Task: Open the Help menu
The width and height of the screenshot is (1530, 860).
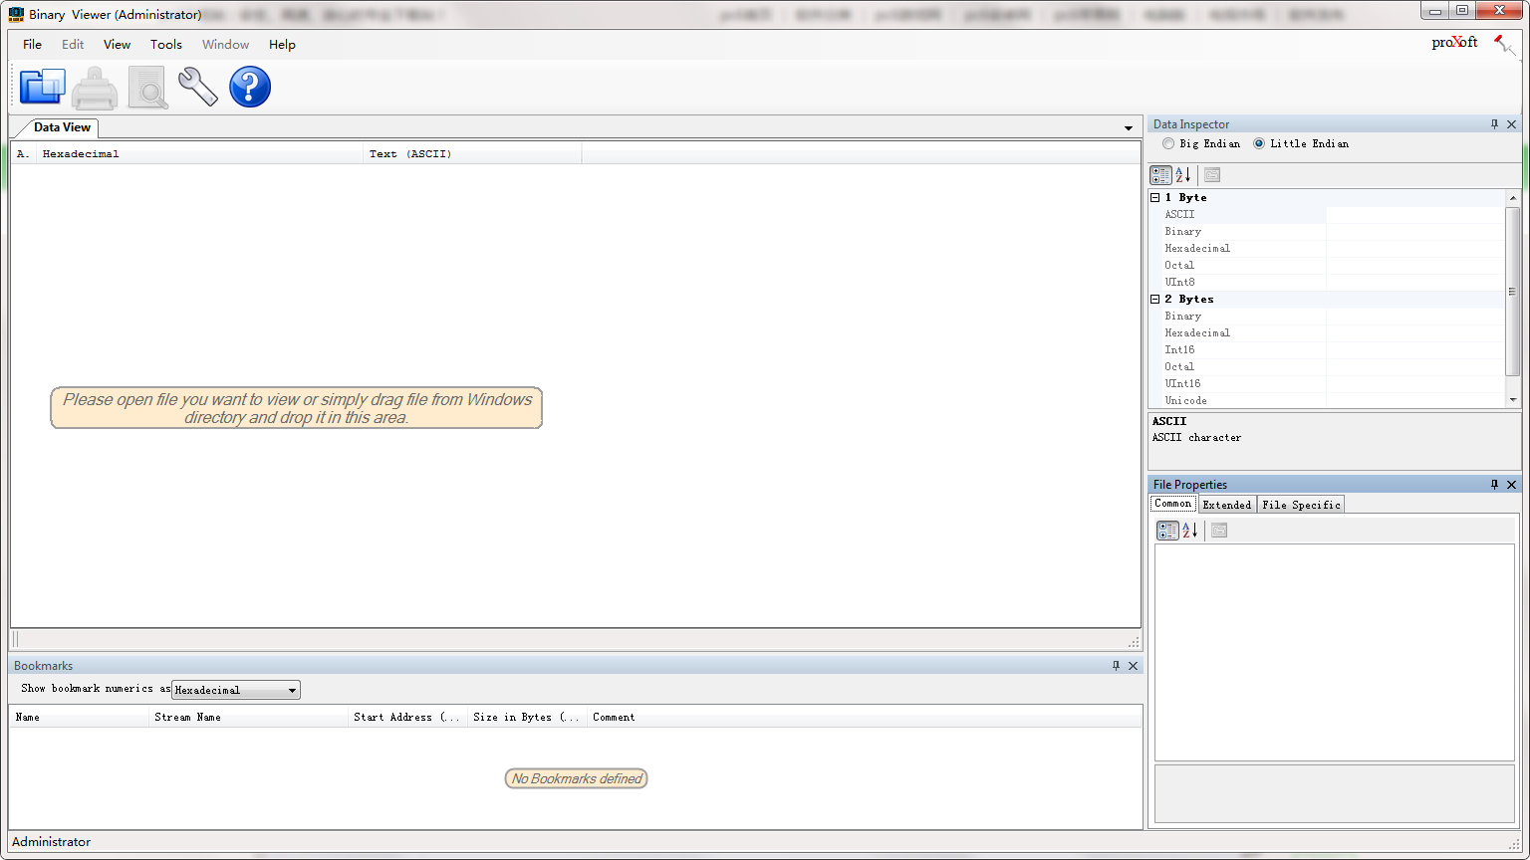Action: 282,44
